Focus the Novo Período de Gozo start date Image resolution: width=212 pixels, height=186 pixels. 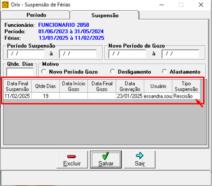[127, 54]
